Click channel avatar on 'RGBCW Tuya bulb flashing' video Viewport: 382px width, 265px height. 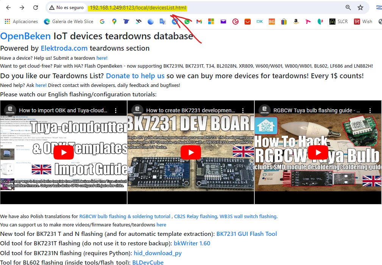point(265,110)
